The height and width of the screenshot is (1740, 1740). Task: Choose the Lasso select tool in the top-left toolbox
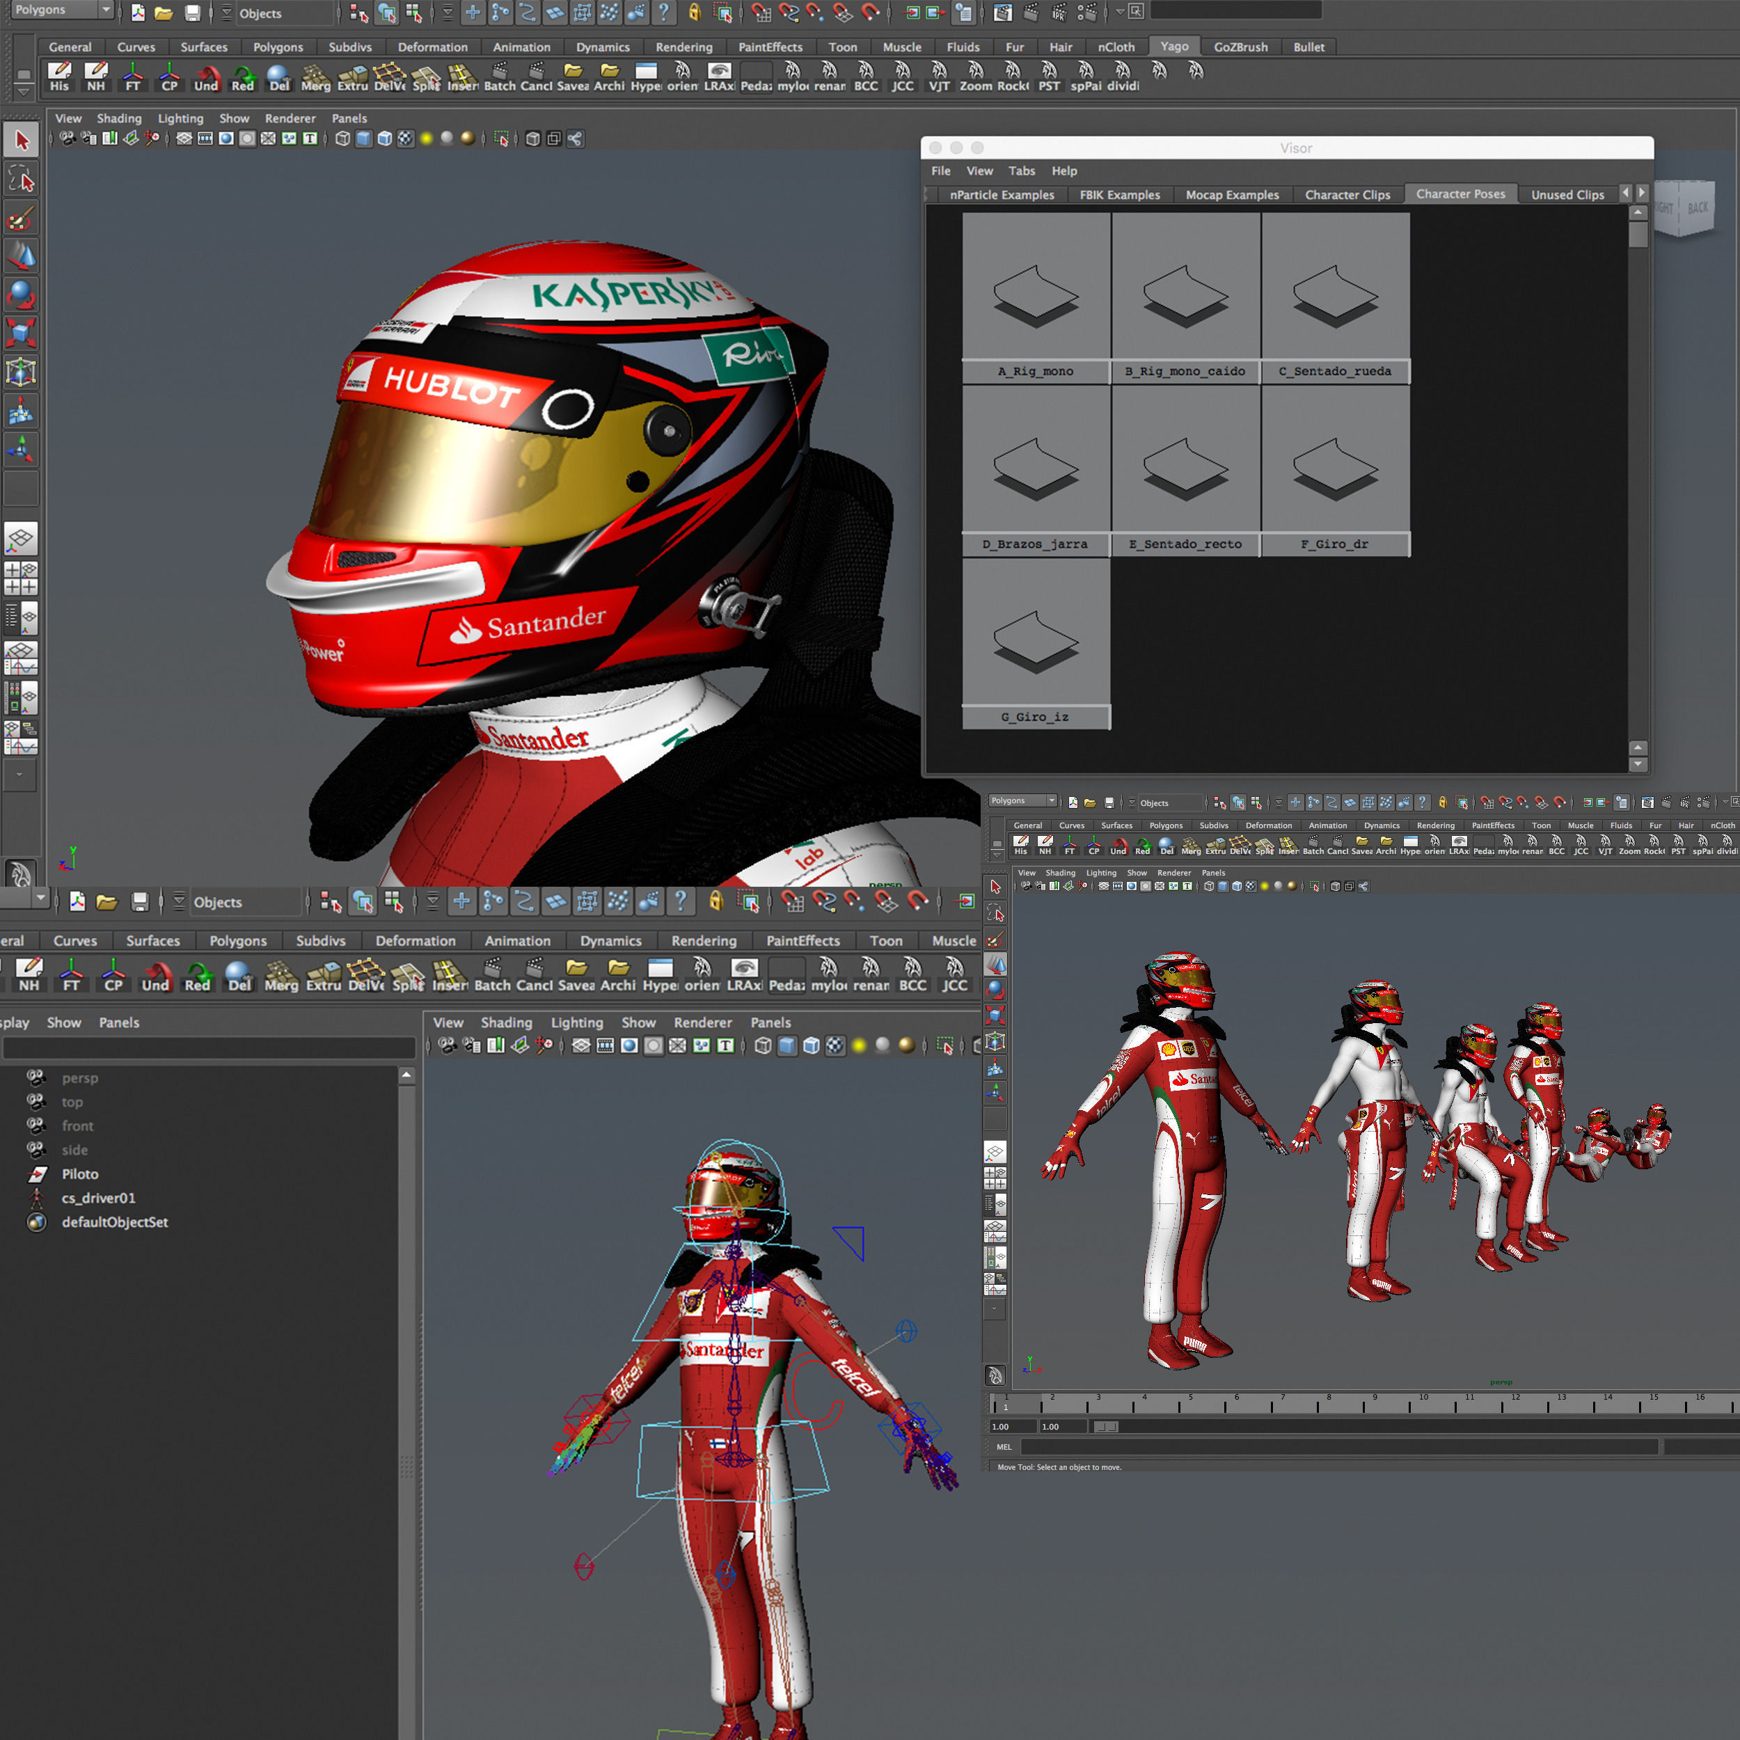21,180
